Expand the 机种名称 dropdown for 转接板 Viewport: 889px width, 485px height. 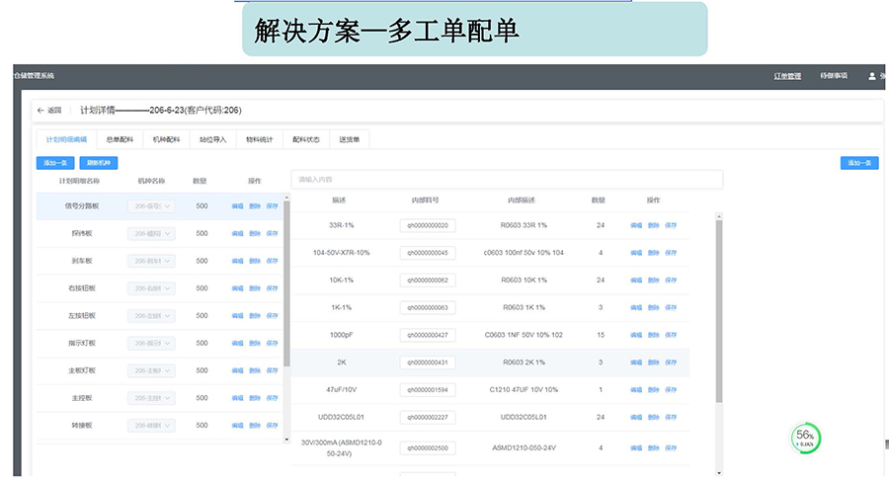[151, 427]
